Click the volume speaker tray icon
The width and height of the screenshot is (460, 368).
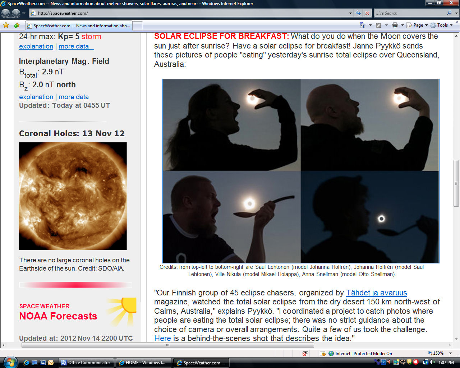[x=432, y=362]
